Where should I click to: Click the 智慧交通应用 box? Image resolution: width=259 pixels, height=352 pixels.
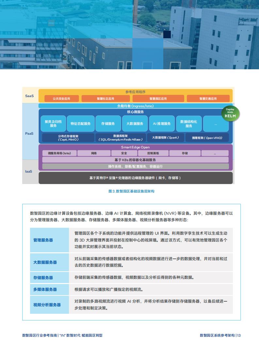point(208,99)
